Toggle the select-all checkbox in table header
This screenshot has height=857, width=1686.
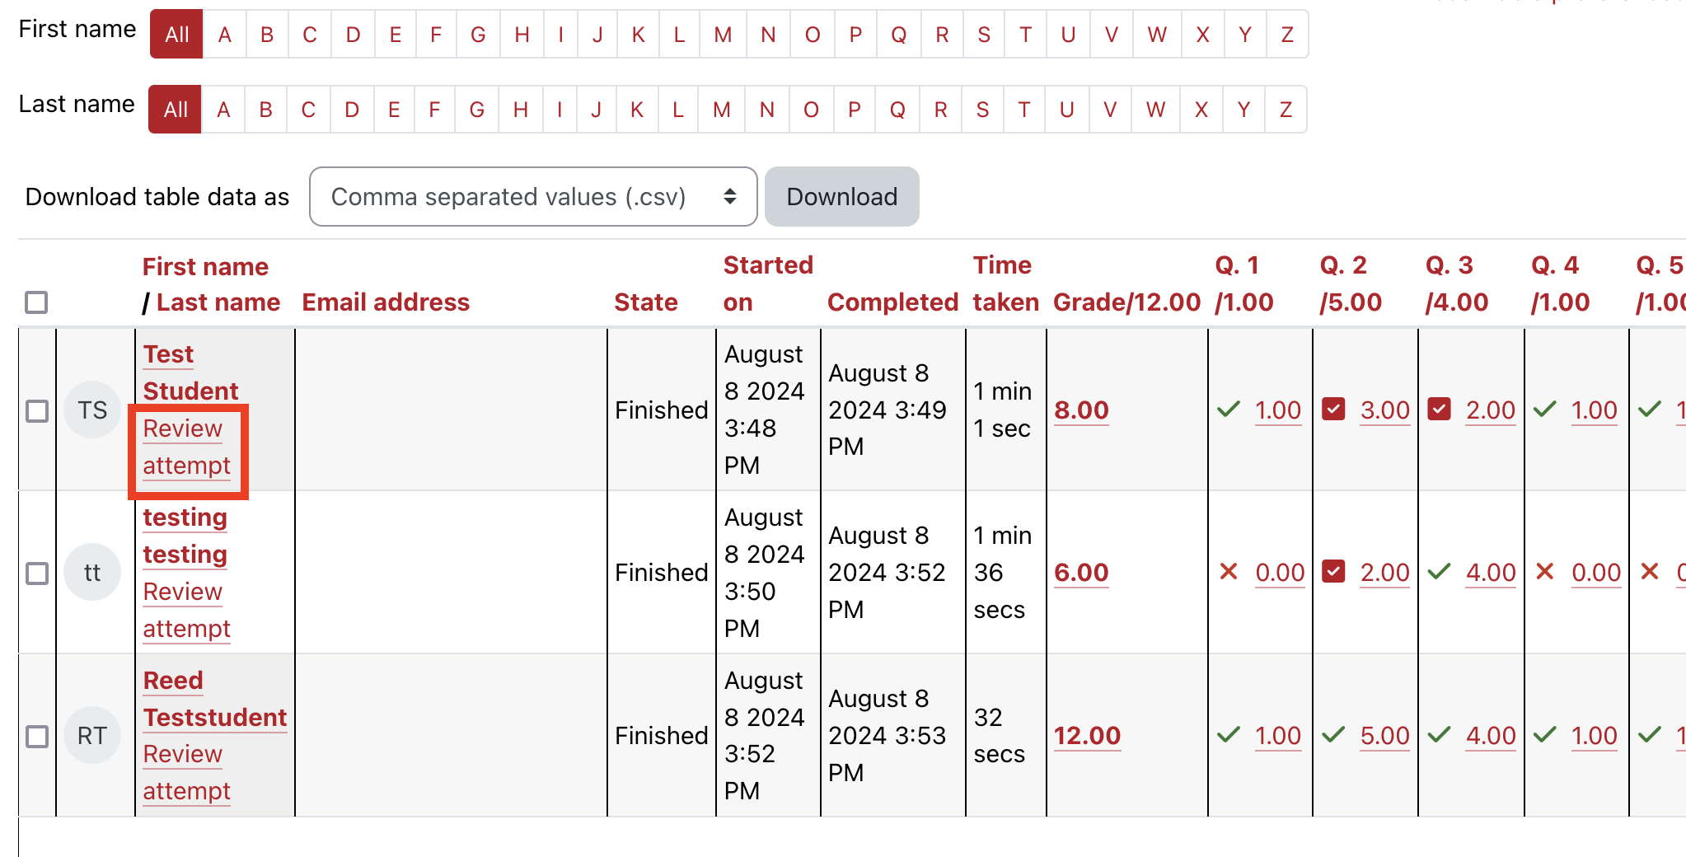[x=36, y=302]
